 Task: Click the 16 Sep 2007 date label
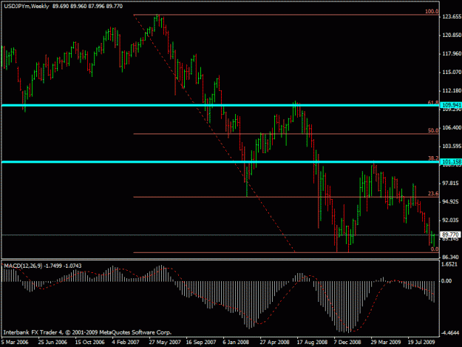(201, 342)
